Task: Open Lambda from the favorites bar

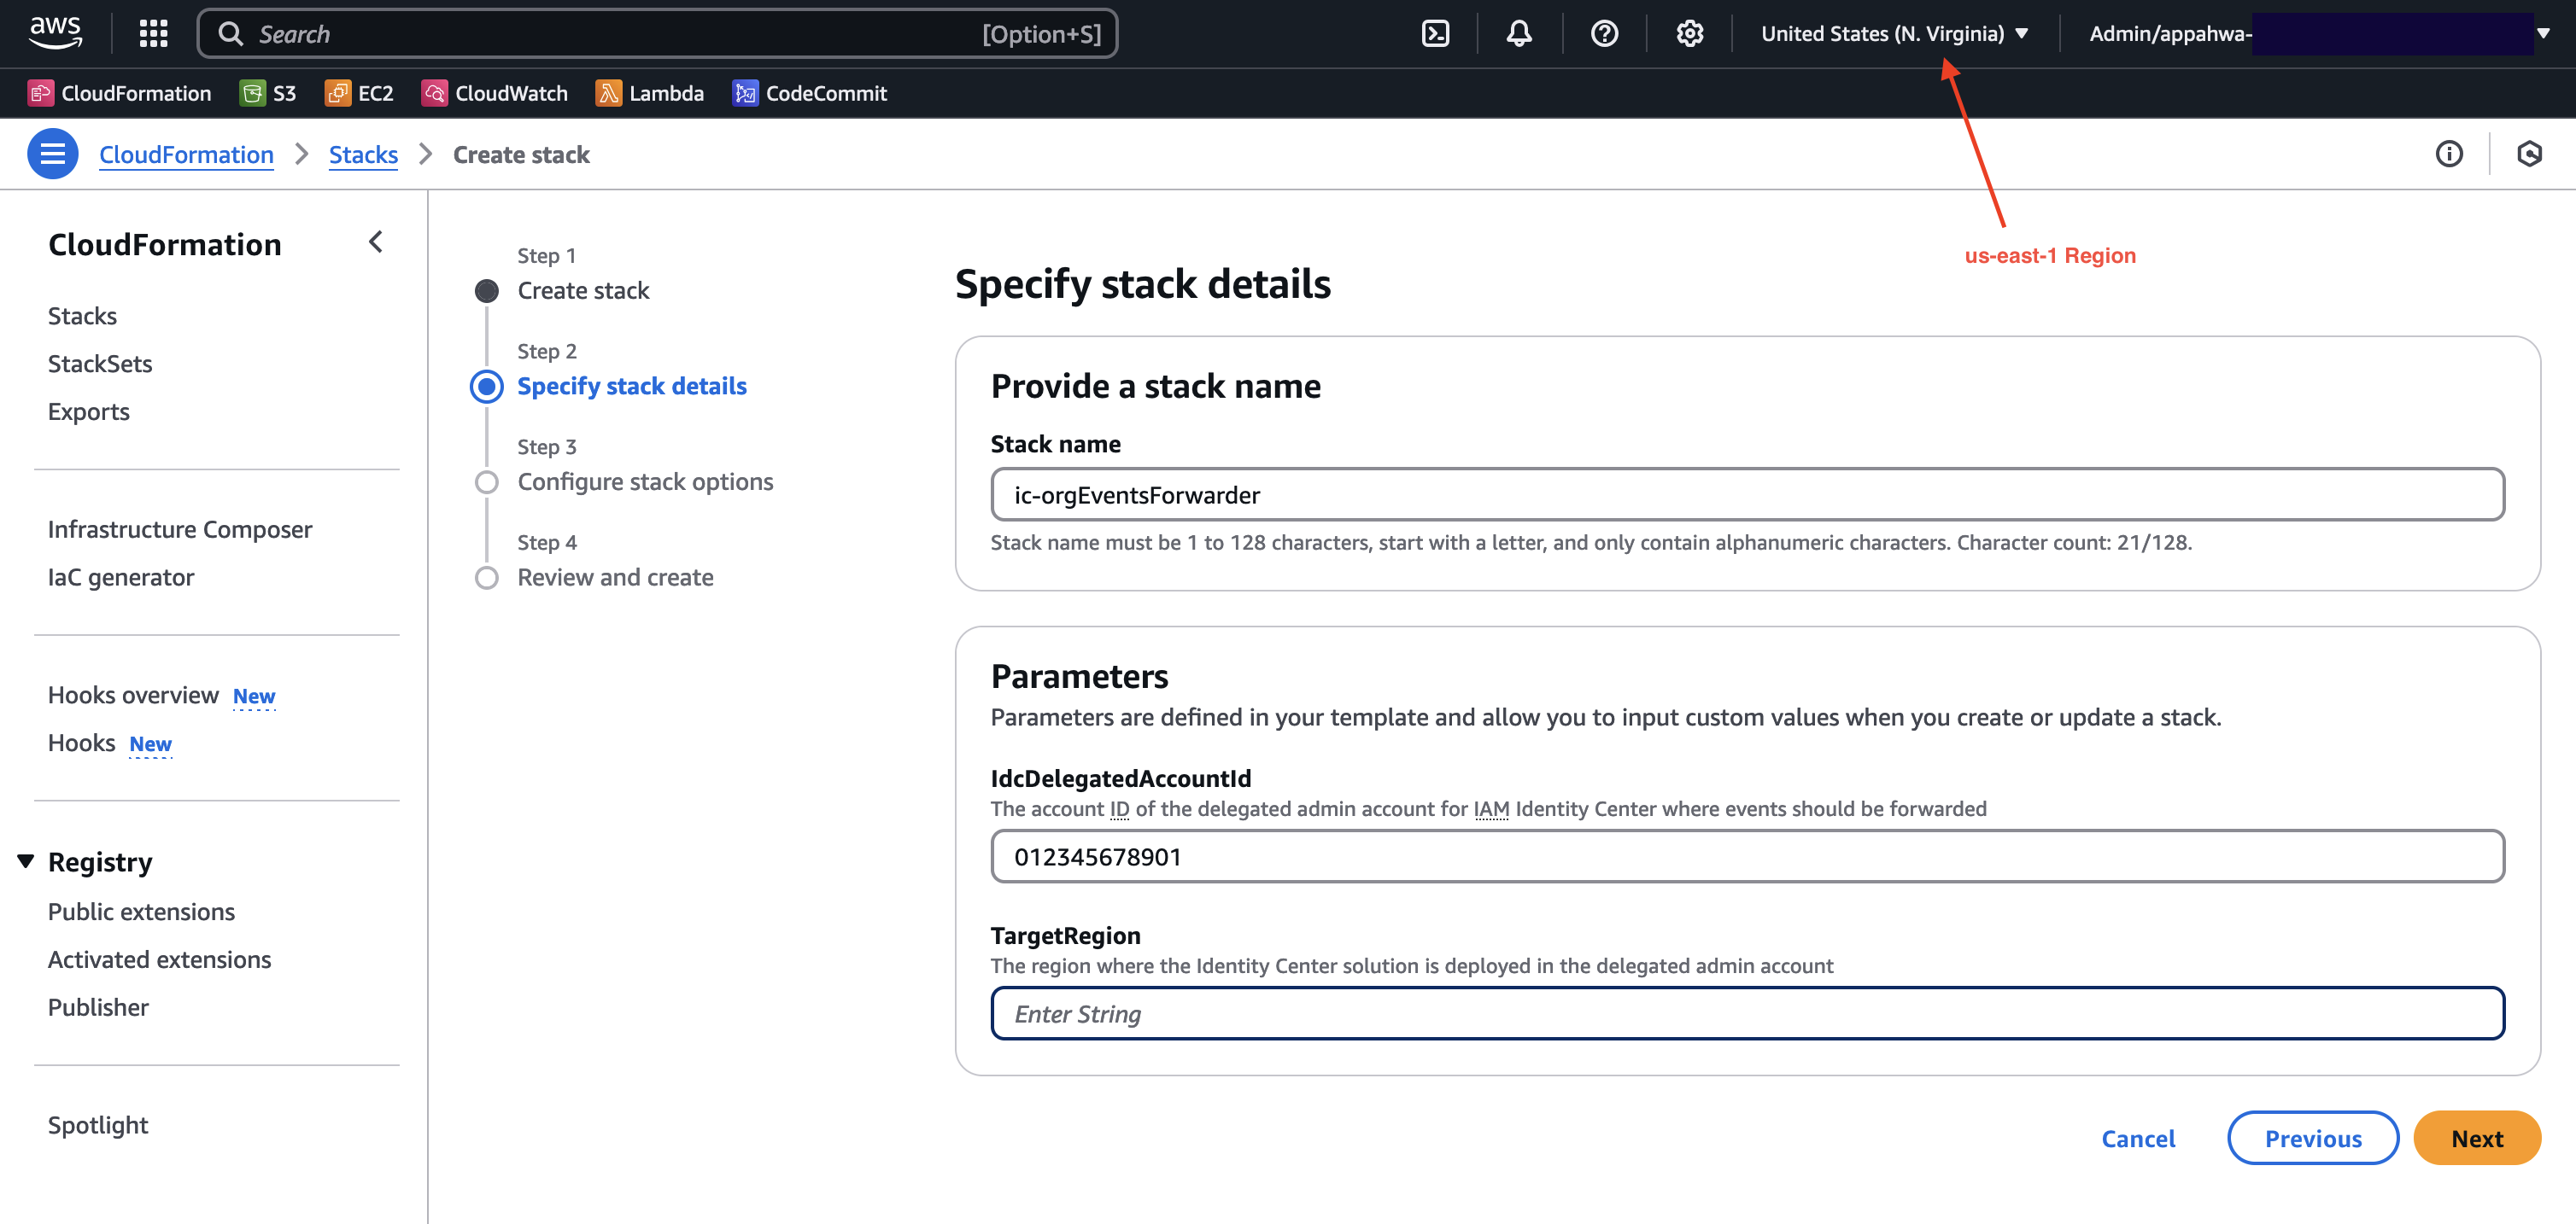Action: point(650,93)
